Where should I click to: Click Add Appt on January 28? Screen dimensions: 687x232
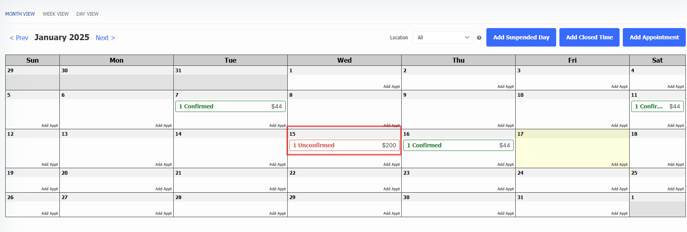click(277, 214)
